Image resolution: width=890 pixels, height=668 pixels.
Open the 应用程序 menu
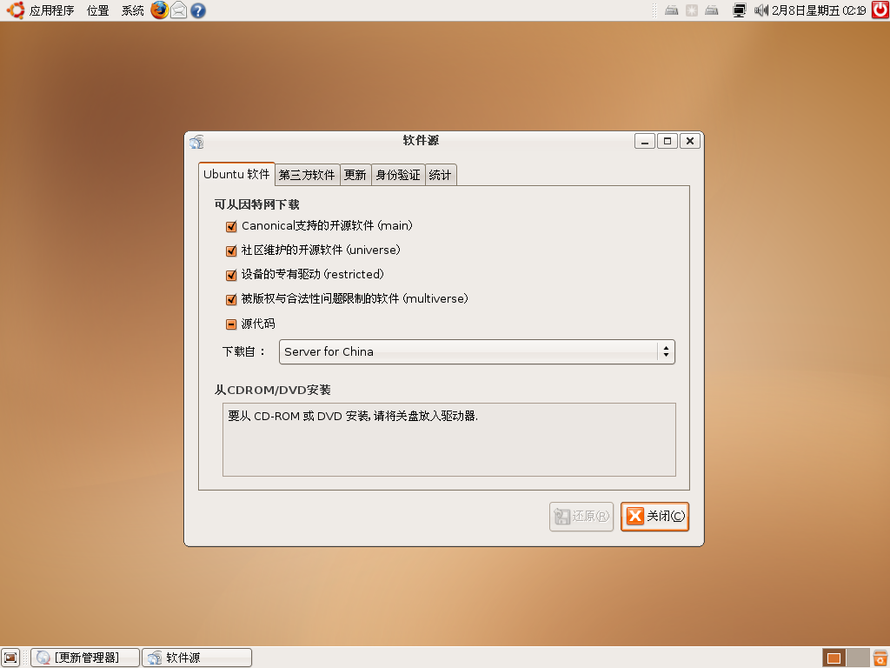pyautogui.click(x=51, y=10)
